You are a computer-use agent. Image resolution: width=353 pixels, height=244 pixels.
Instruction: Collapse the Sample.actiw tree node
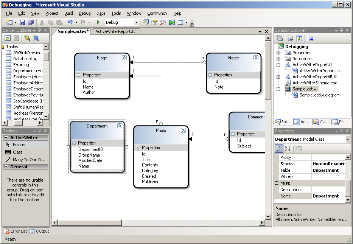coord(278,89)
